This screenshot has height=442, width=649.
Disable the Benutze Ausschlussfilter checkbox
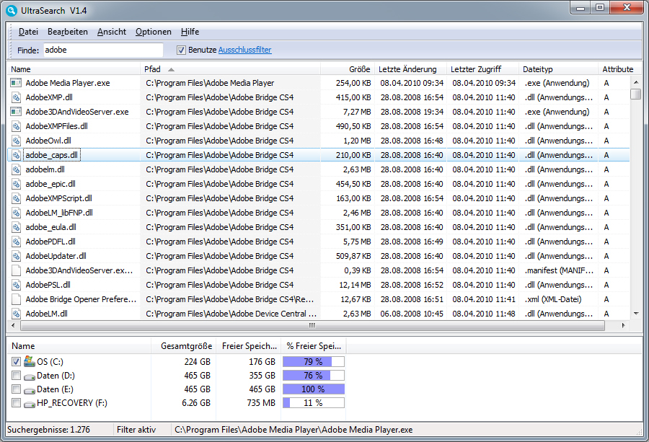[x=181, y=50]
